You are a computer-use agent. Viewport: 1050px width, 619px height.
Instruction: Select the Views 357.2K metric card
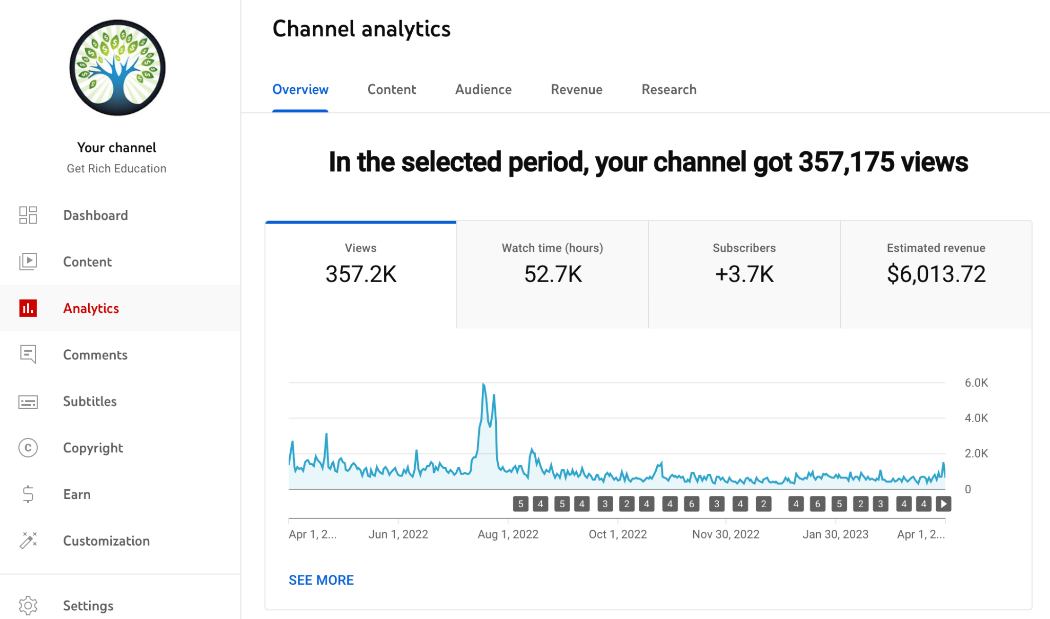(x=361, y=275)
